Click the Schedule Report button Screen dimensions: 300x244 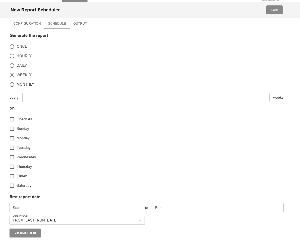(25, 233)
